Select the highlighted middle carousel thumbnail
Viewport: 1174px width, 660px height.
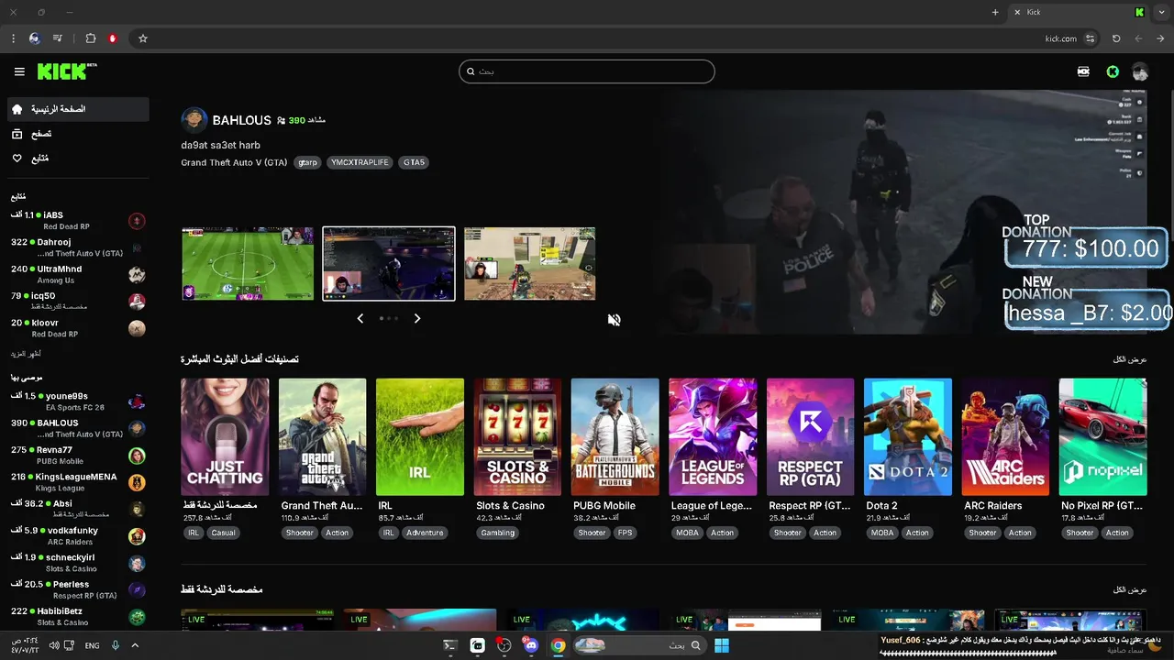coord(389,264)
